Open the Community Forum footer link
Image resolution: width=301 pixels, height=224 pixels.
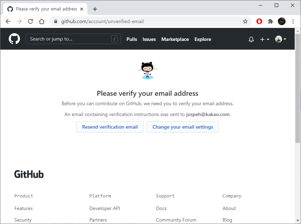click(x=176, y=220)
